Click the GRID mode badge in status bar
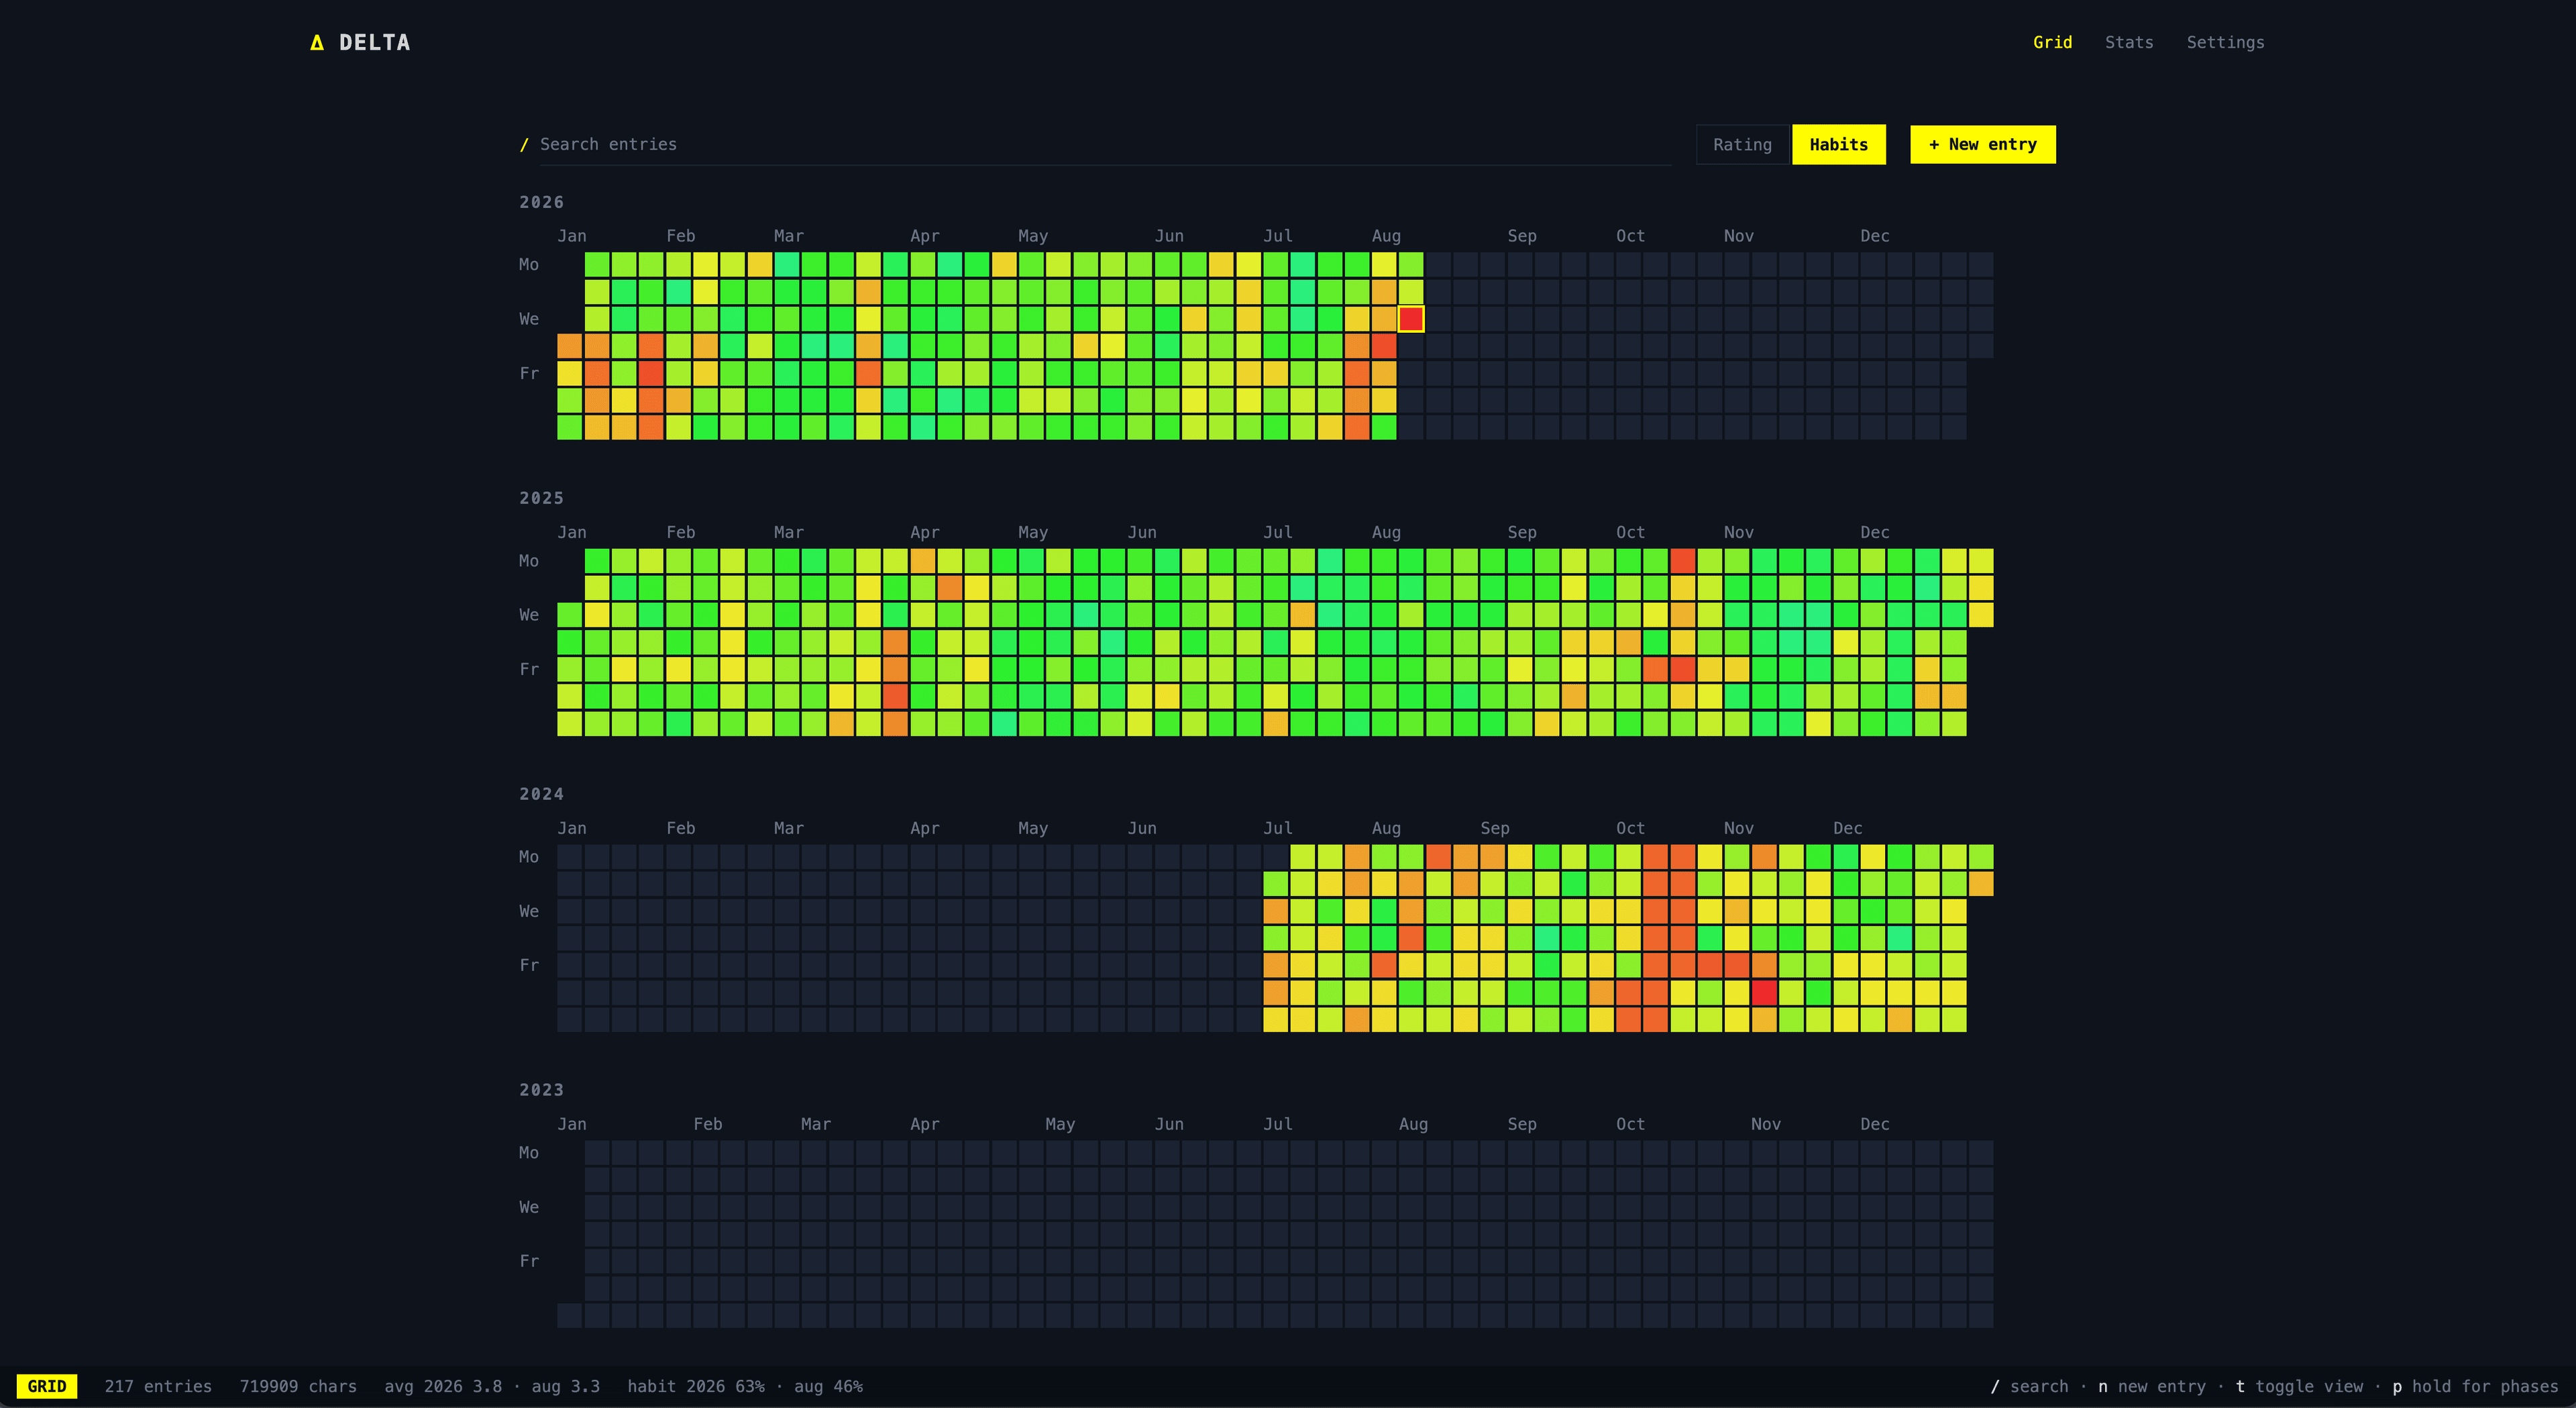 (x=47, y=1386)
